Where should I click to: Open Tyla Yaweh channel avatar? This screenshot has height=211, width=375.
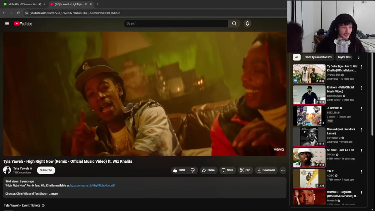click(x=7, y=170)
